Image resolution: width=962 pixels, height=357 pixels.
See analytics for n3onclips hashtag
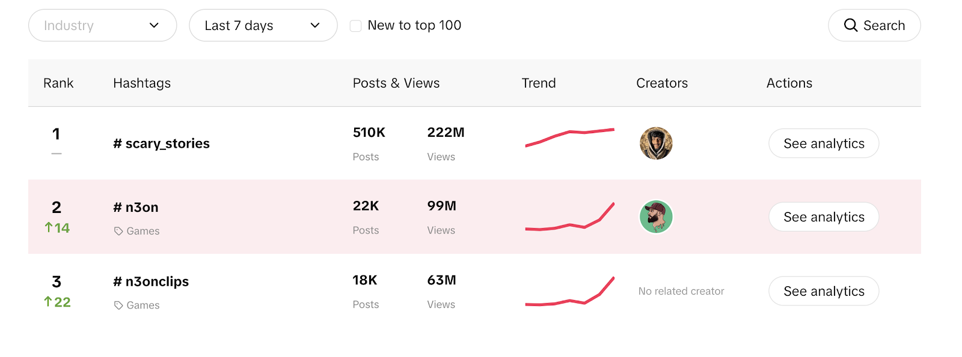(824, 291)
